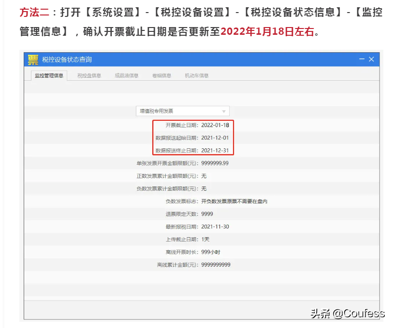Click the 最新报税日期 value 2021-11-30
The width and height of the screenshot is (394, 328).
click(x=215, y=227)
